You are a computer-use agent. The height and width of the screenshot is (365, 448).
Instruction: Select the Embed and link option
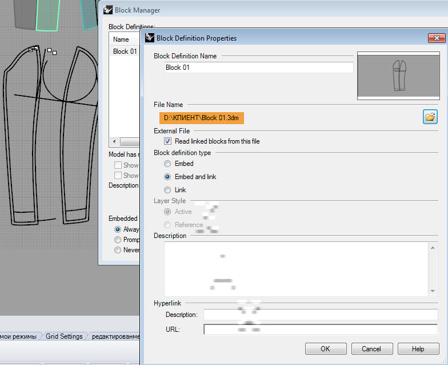pyautogui.click(x=167, y=177)
